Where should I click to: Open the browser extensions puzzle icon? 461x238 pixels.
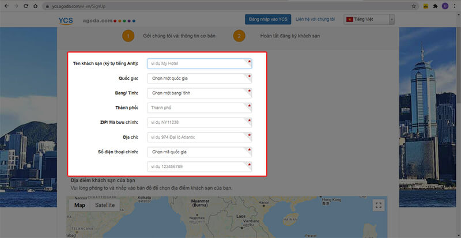pos(435,6)
